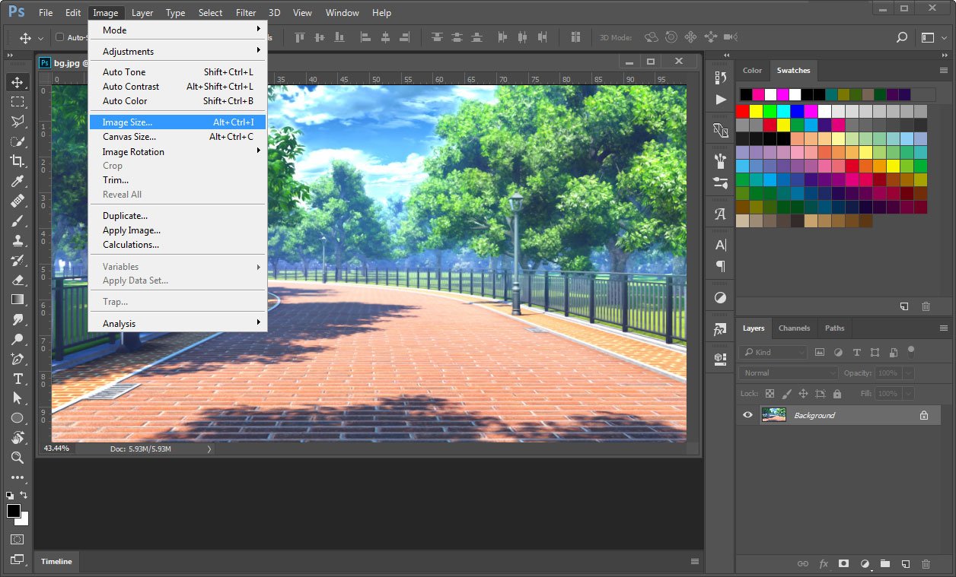Image resolution: width=956 pixels, height=577 pixels.
Task: Switch to the Color panel tab
Action: click(x=752, y=71)
